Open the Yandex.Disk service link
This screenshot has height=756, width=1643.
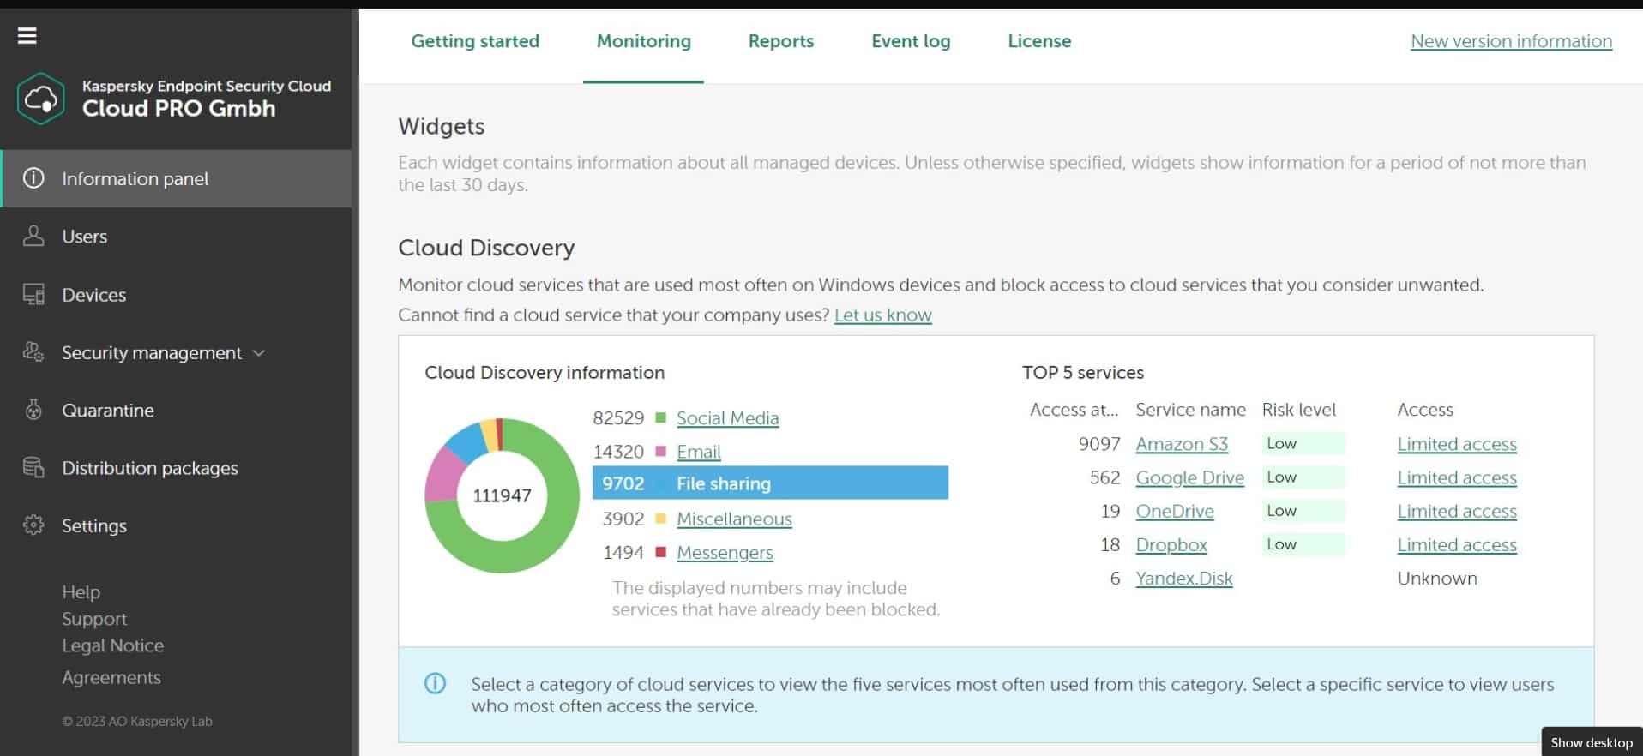click(1184, 578)
